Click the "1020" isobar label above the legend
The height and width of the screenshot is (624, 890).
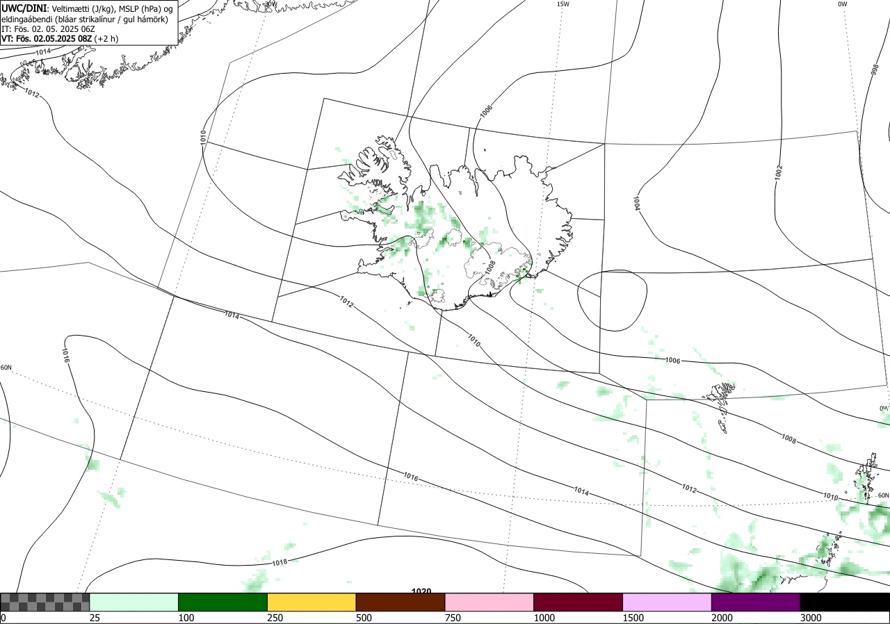421,591
